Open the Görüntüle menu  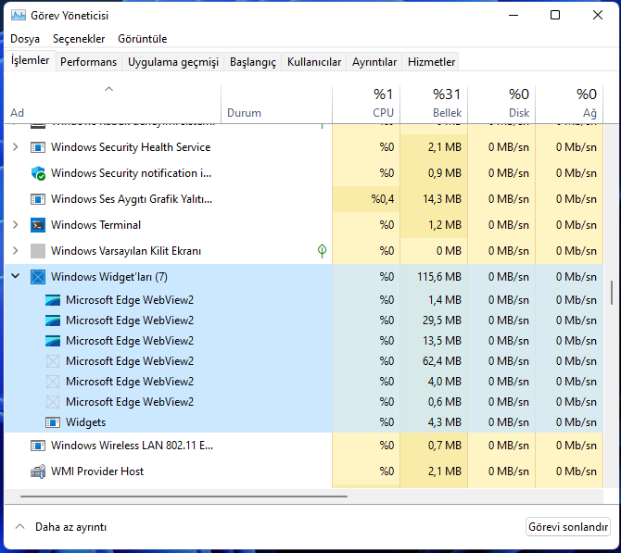143,39
